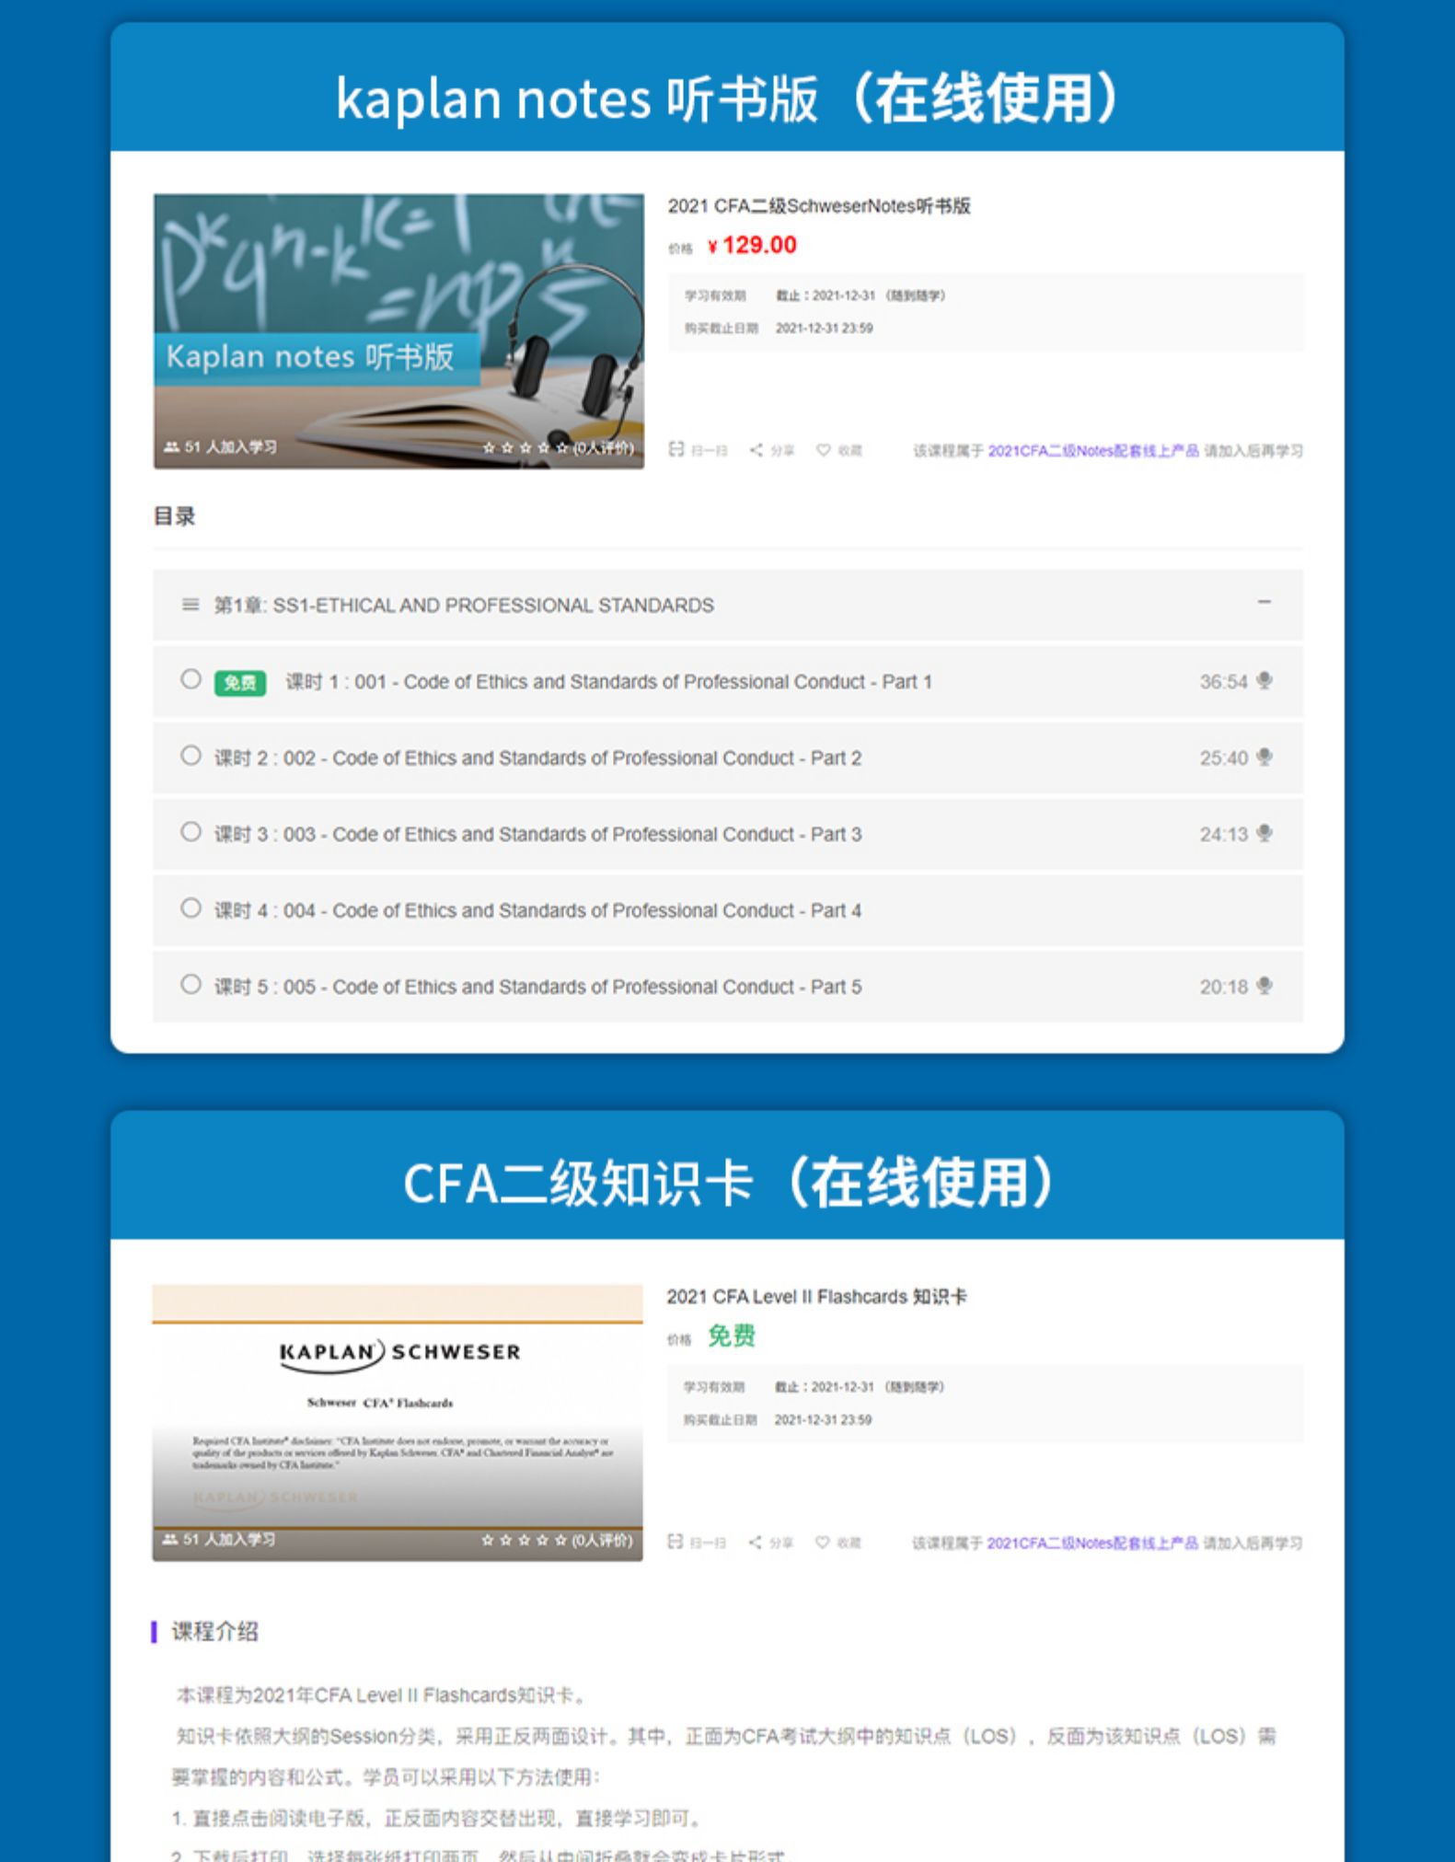Click the 24:13 duration on lesson 3
This screenshot has width=1455, height=1862.
(1223, 835)
